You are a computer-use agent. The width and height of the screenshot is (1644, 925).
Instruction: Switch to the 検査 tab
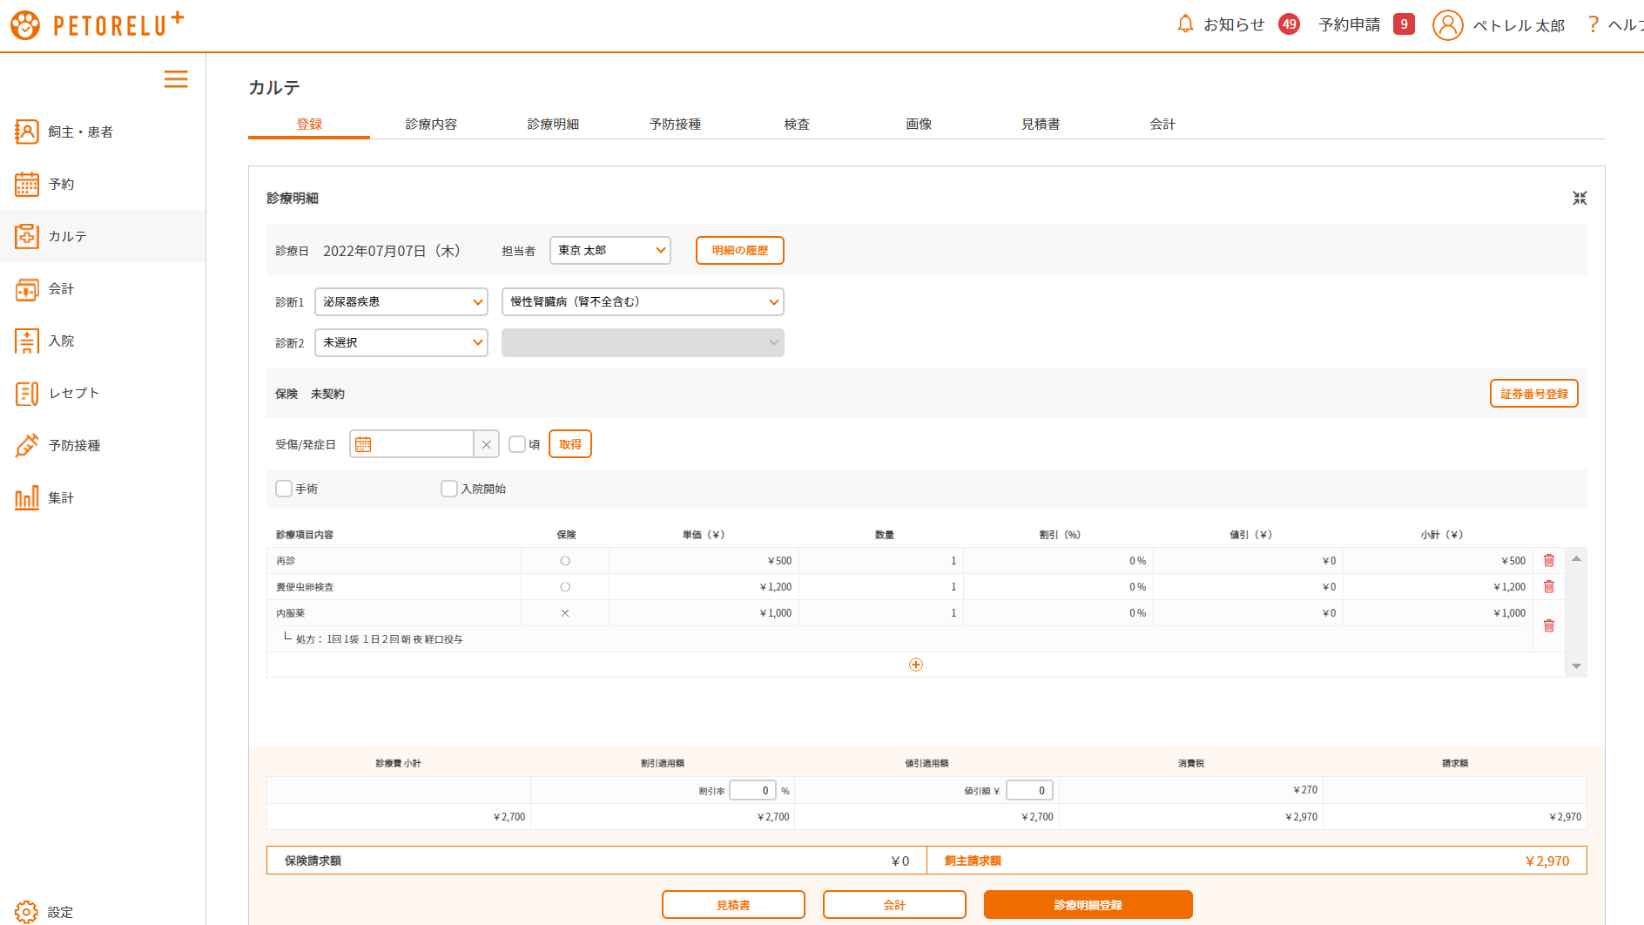pyautogui.click(x=797, y=124)
